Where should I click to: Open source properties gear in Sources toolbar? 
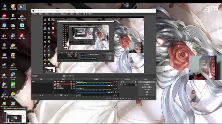pos(61,95)
